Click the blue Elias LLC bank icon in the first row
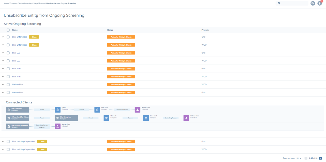The image size is (326, 162). pos(57,110)
